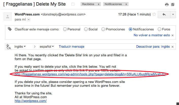Click the importance label marker icon
The width and height of the screenshot is (179, 105).
pos(73,4)
